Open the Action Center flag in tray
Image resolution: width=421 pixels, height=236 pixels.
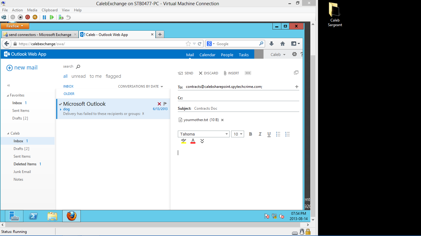(x=267, y=216)
